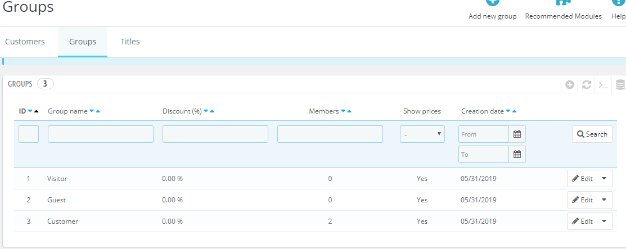Select the Groups tab
The height and width of the screenshot is (249, 626).
point(83,42)
